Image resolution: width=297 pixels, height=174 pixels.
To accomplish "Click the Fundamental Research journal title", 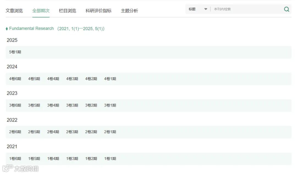I will pyautogui.click(x=31, y=28).
